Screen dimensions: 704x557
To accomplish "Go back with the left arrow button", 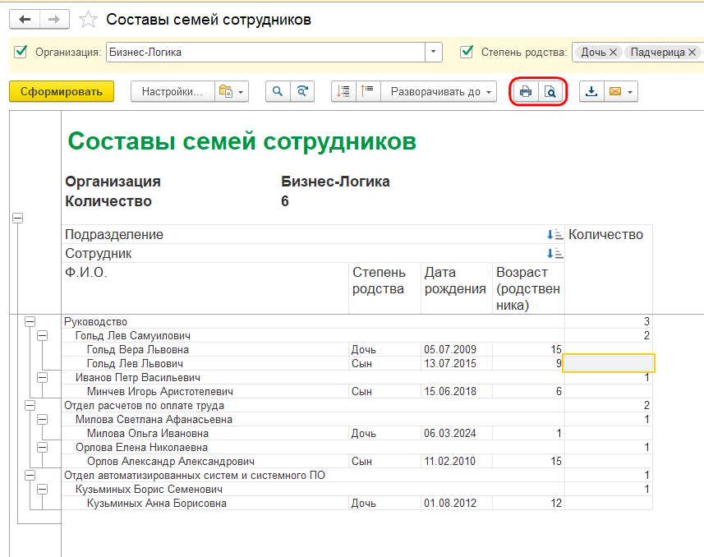I will (25, 20).
